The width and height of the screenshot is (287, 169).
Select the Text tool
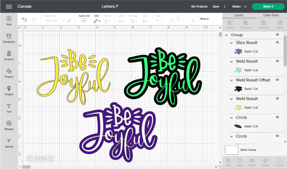coord(9,108)
